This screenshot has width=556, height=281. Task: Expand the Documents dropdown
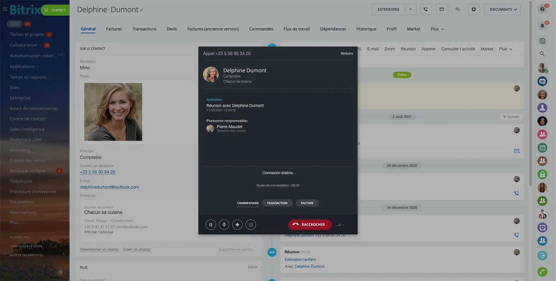tap(502, 10)
